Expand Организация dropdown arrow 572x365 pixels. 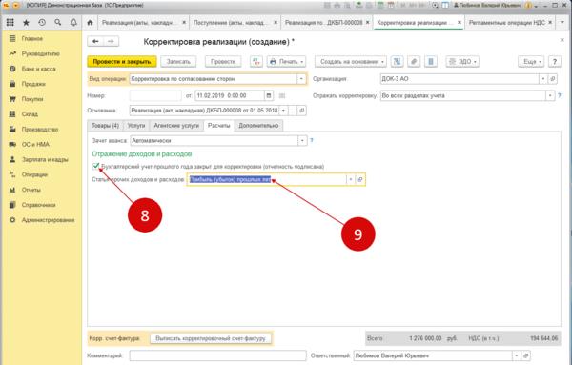click(543, 79)
